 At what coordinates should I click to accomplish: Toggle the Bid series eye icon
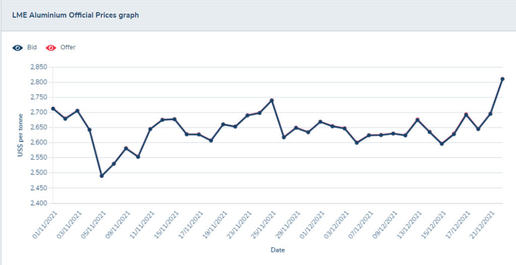pyautogui.click(x=18, y=48)
